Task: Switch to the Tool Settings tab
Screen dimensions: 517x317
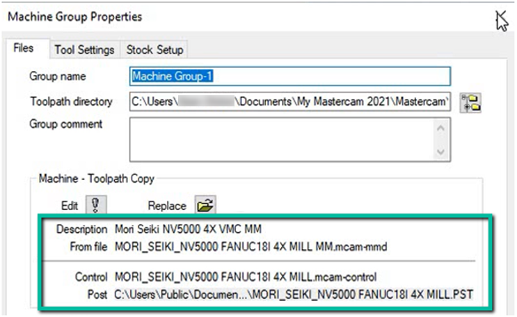Action: point(84,50)
